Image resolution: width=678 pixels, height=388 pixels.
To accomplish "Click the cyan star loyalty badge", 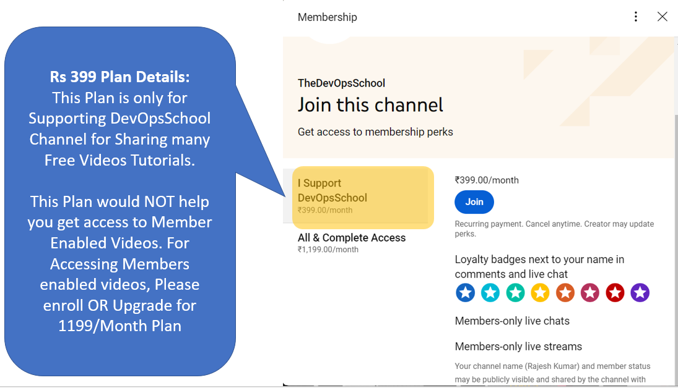I will click(x=490, y=293).
